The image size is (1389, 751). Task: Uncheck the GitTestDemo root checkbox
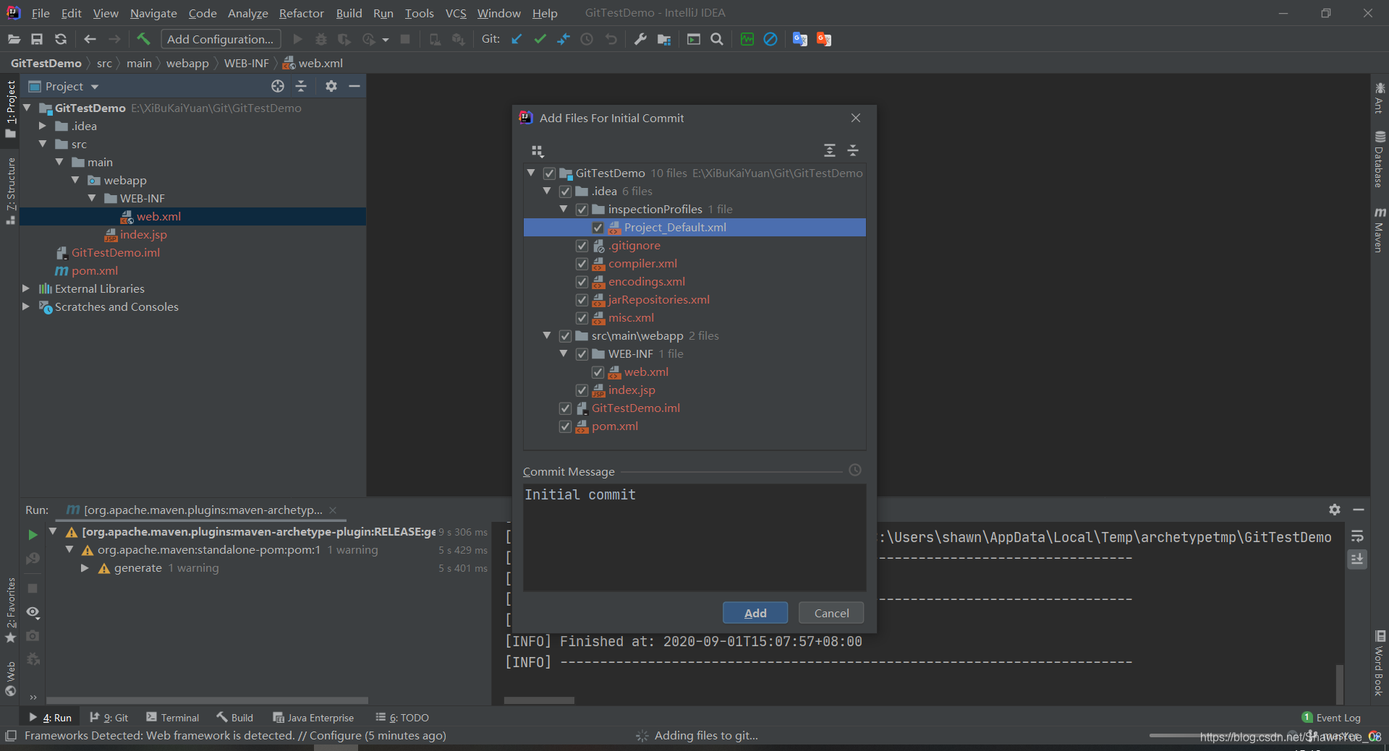[549, 173]
